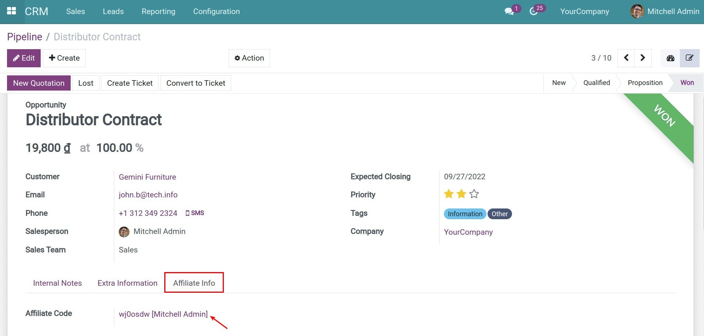704x336 pixels.
Task: Open the Gemini Furniture customer link
Action: [147, 177]
